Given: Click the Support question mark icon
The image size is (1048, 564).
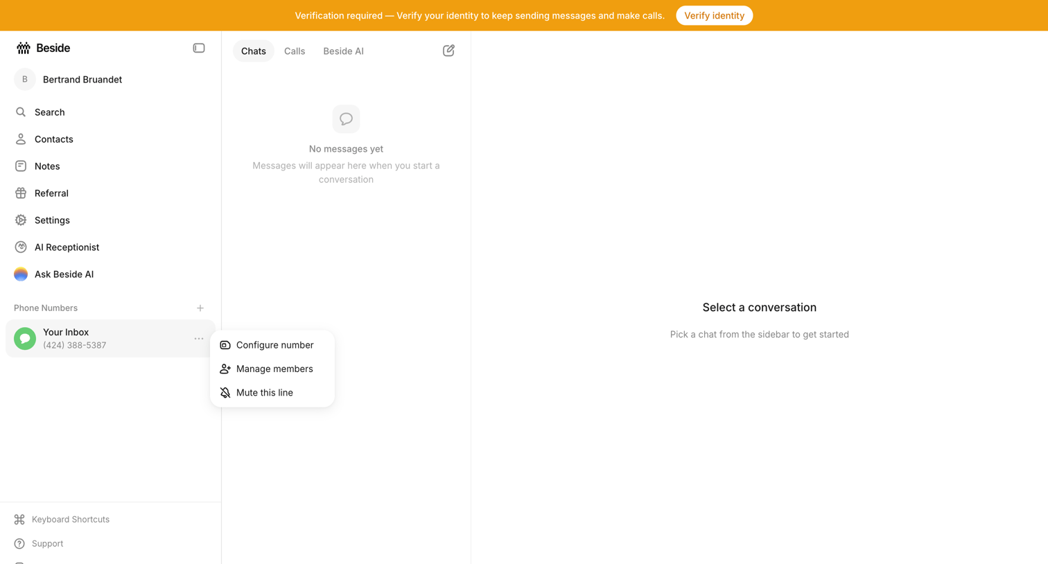Looking at the screenshot, I should click(x=19, y=544).
